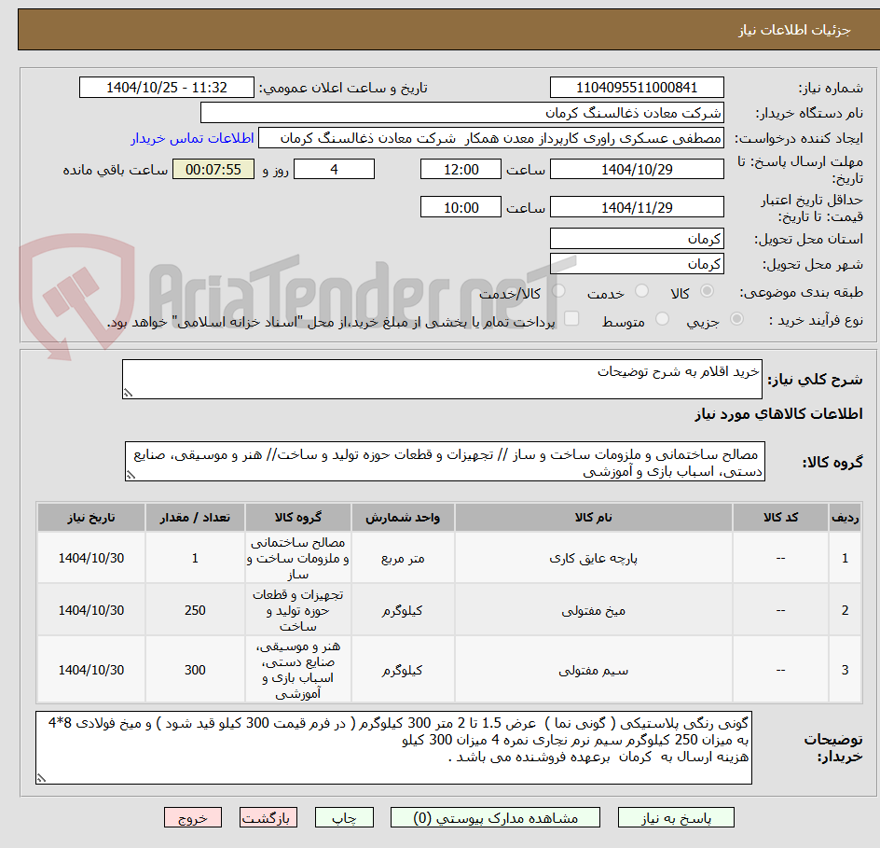
Task: Click the کیلوگرم unit cell in row 2
Action: (x=403, y=610)
